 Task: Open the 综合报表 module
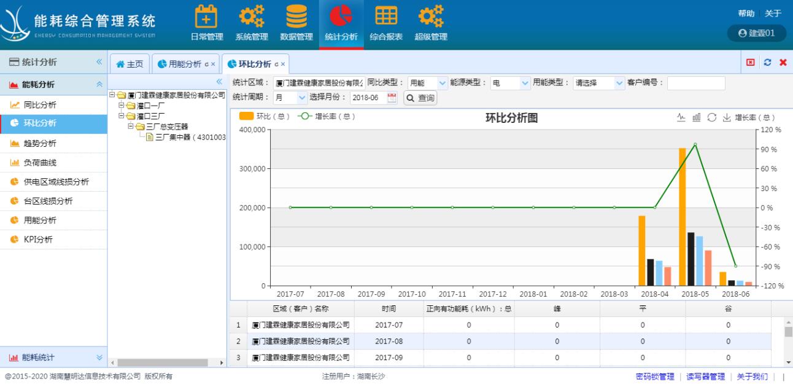386,22
